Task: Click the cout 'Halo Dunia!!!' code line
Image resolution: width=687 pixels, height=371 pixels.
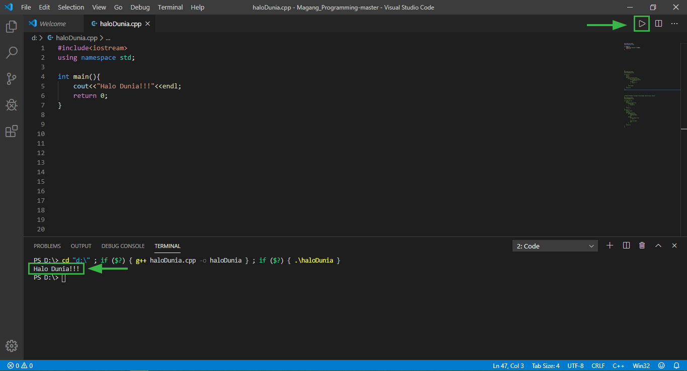Action: coord(127,86)
